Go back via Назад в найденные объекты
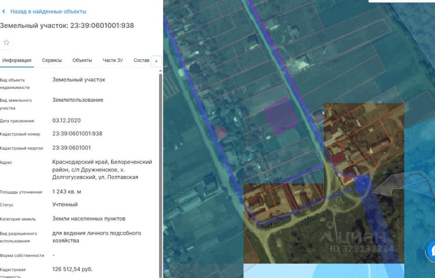 48,12
